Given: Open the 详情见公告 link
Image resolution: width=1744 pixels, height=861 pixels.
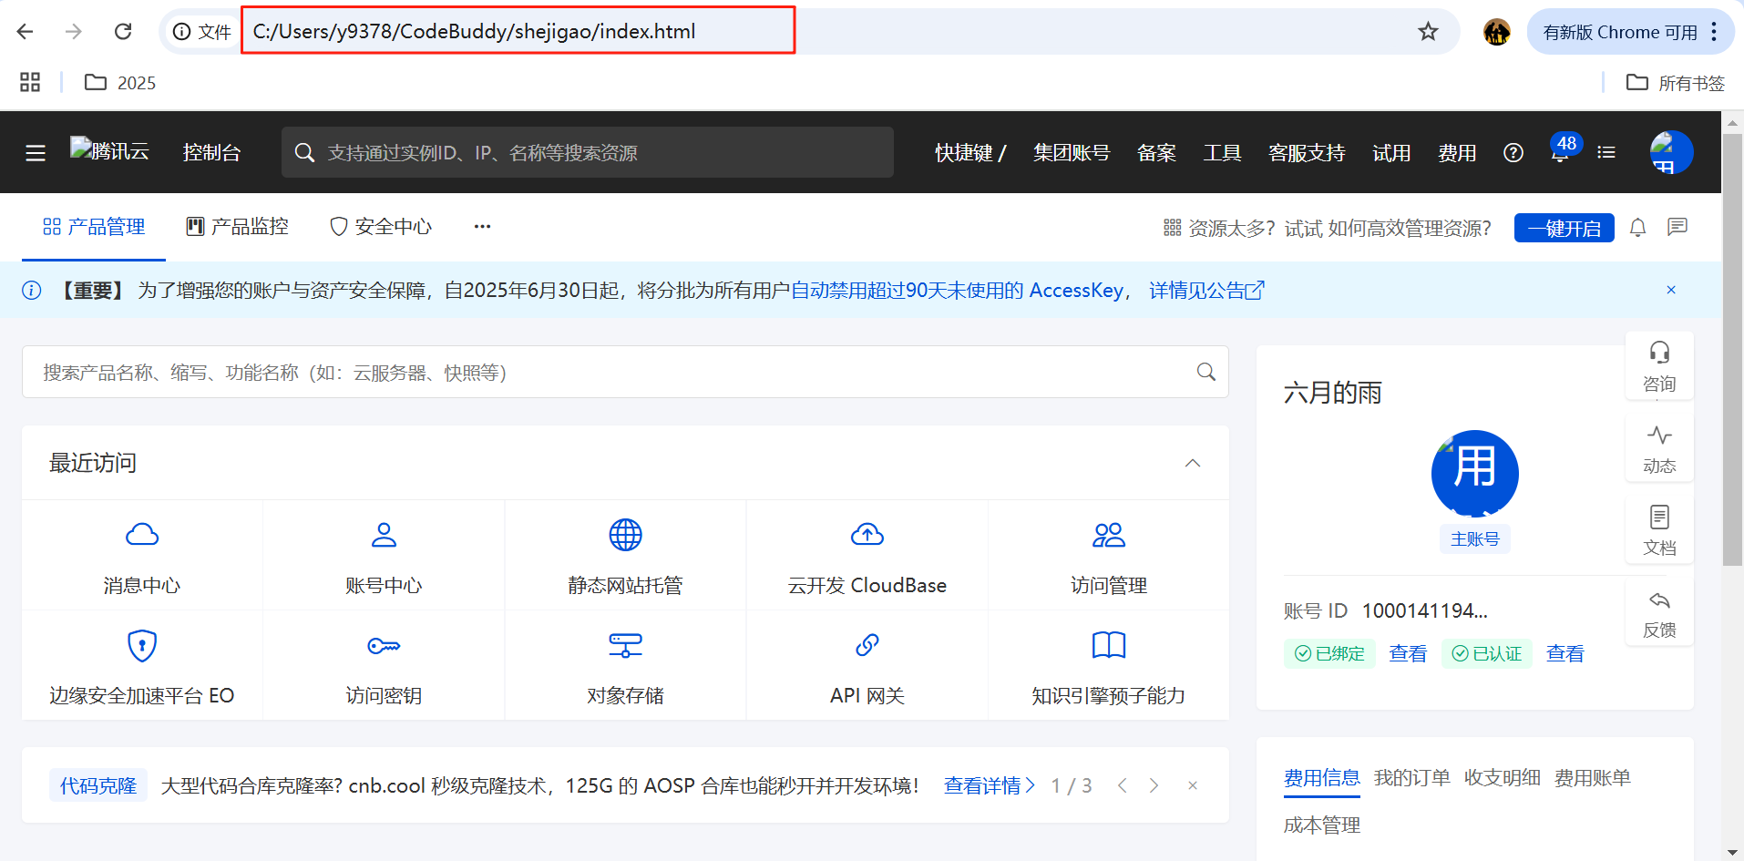Looking at the screenshot, I should pyautogui.click(x=1206, y=291).
